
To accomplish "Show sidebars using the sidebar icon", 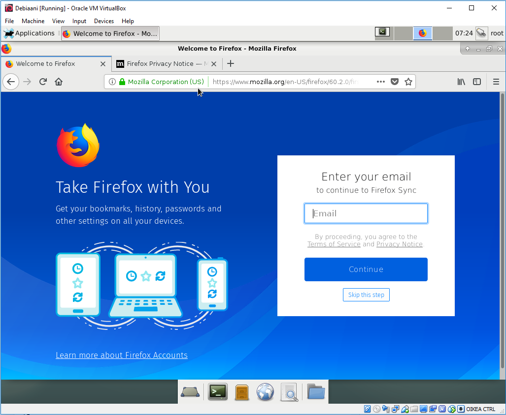I will pyautogui.click(x=477, y=82).
